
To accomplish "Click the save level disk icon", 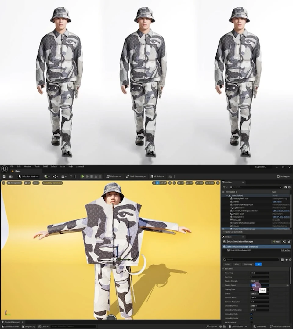I will point(4,176).
